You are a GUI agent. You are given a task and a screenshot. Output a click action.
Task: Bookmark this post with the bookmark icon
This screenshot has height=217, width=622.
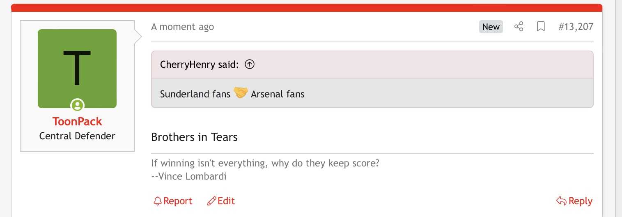(x=541, y=27)
